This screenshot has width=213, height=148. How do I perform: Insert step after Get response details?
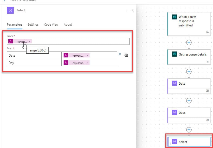tap(189, 71)
